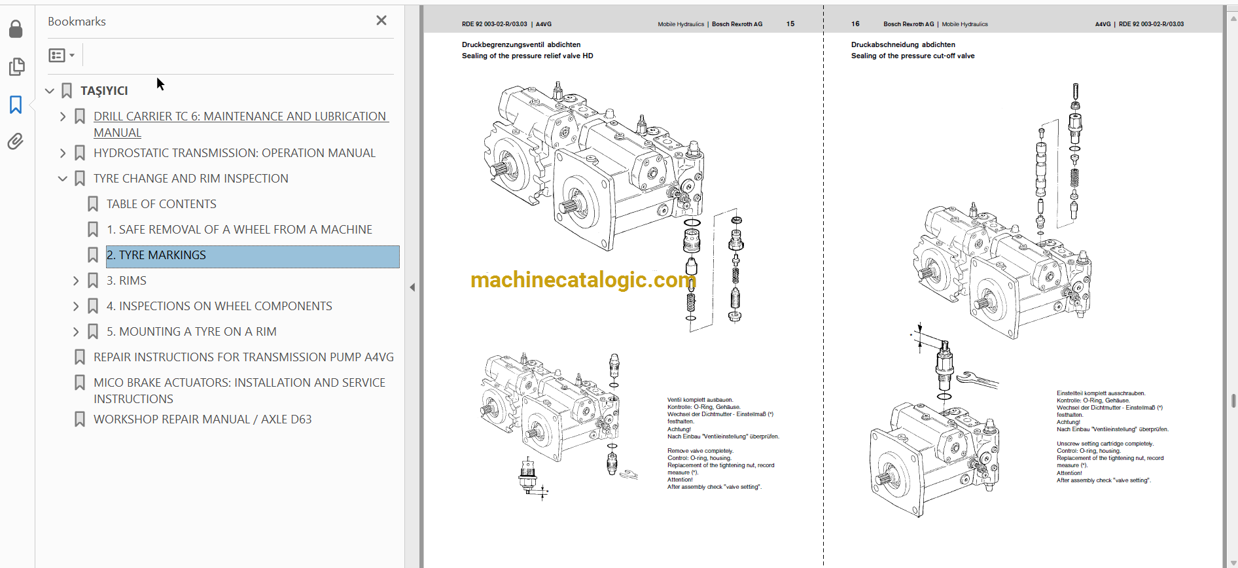Open DRILL CARRIER TC 6 maintenance manual bookmark
The width and height of the screenshot is (1238, 568).
click(x=241, y=124)
